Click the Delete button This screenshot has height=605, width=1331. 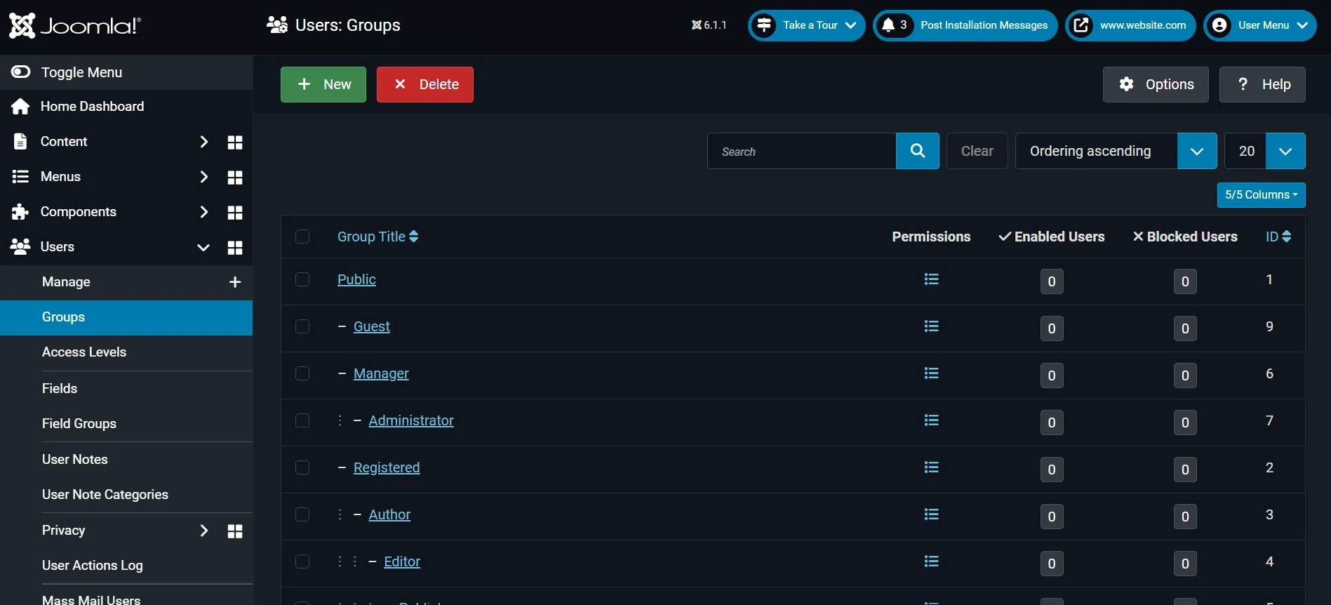425,84
